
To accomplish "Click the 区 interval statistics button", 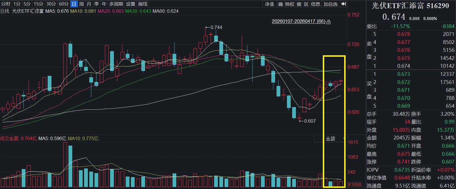I will [306, 4].
